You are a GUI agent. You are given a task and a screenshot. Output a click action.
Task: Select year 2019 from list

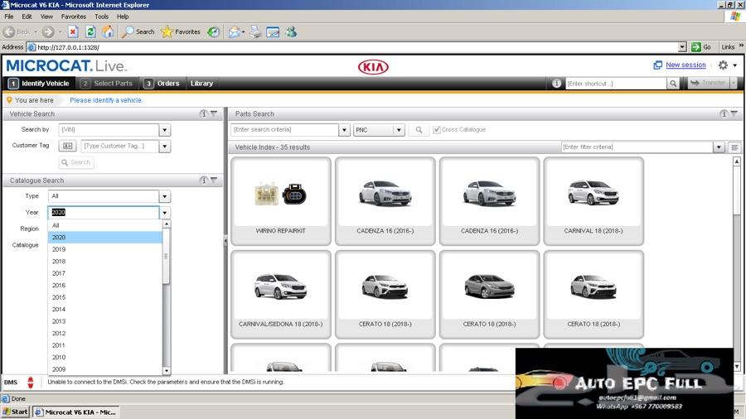pos(105,249)
